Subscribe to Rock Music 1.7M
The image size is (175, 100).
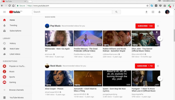click(x=145, y=66)
